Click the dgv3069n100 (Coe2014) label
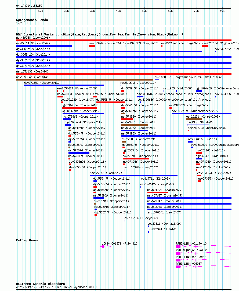Image resolution: width=239 pixels, height=291 pixels. click(x=33, y=54)
